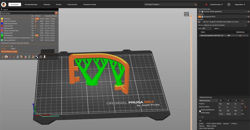Open Infill percentage combo box
Screen dimensions: 250x130
click(206, 29)
